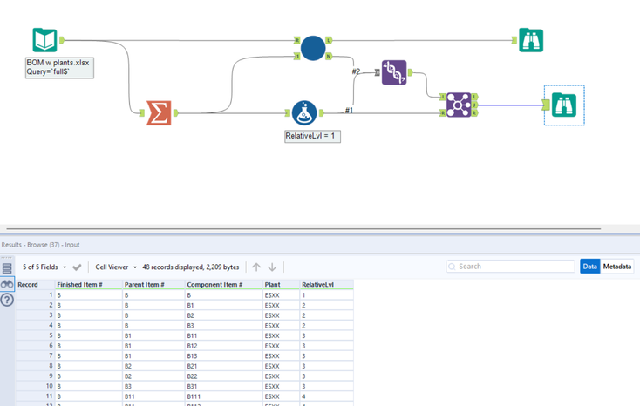Apply field selection with checkmark icon
640x406 pixels.
pos(77,267)
